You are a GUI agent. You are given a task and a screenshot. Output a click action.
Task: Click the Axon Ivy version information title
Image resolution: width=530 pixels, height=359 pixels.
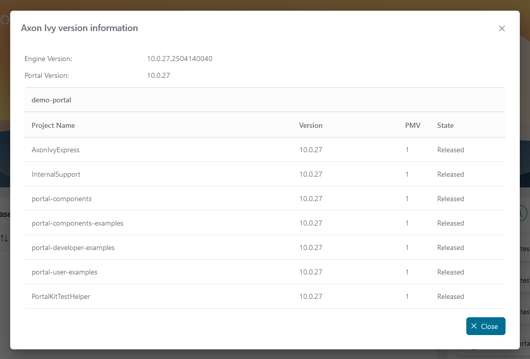tap(79, 28)
